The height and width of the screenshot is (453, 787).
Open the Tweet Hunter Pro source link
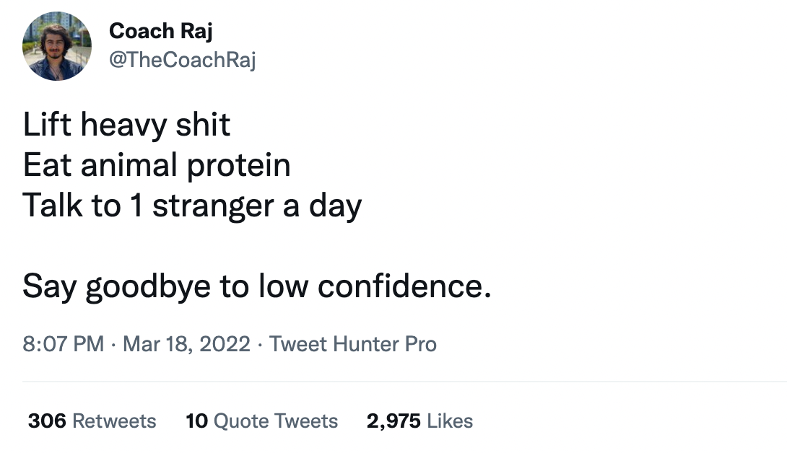pos(353,344)
